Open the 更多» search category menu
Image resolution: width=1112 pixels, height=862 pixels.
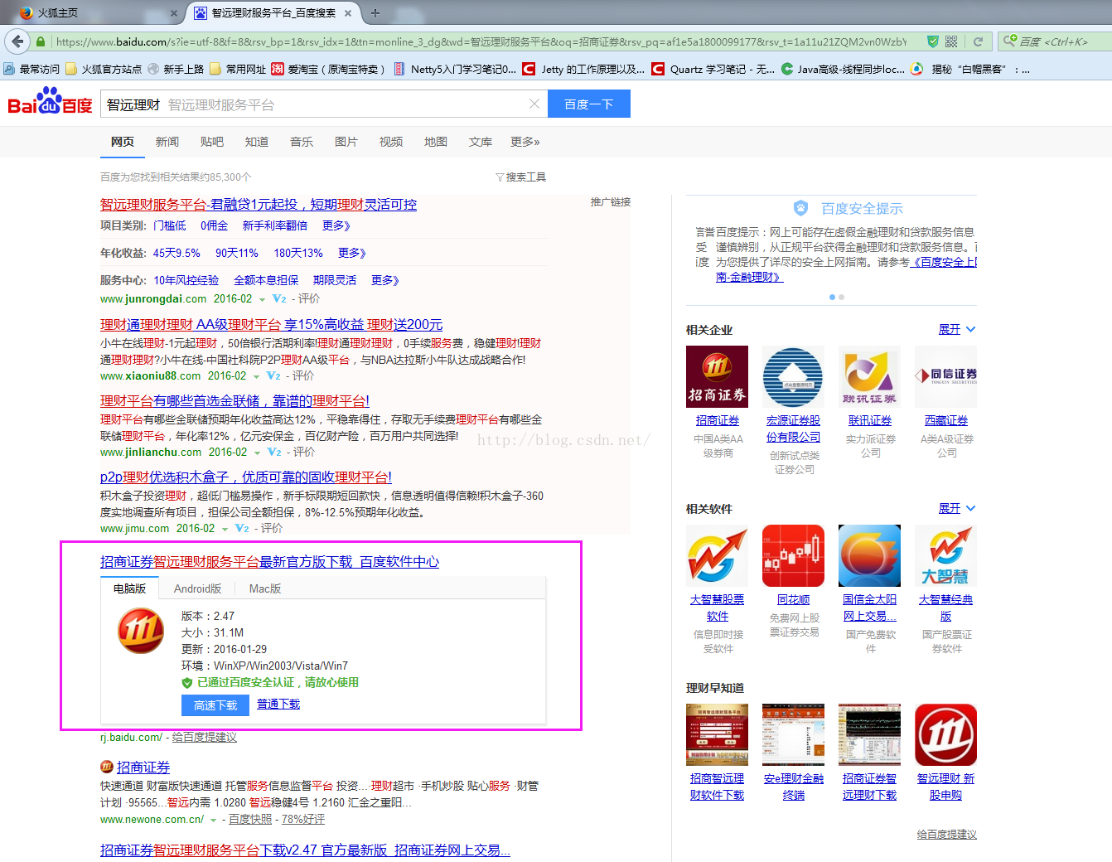pyautogui.click(x=525, y=142)
